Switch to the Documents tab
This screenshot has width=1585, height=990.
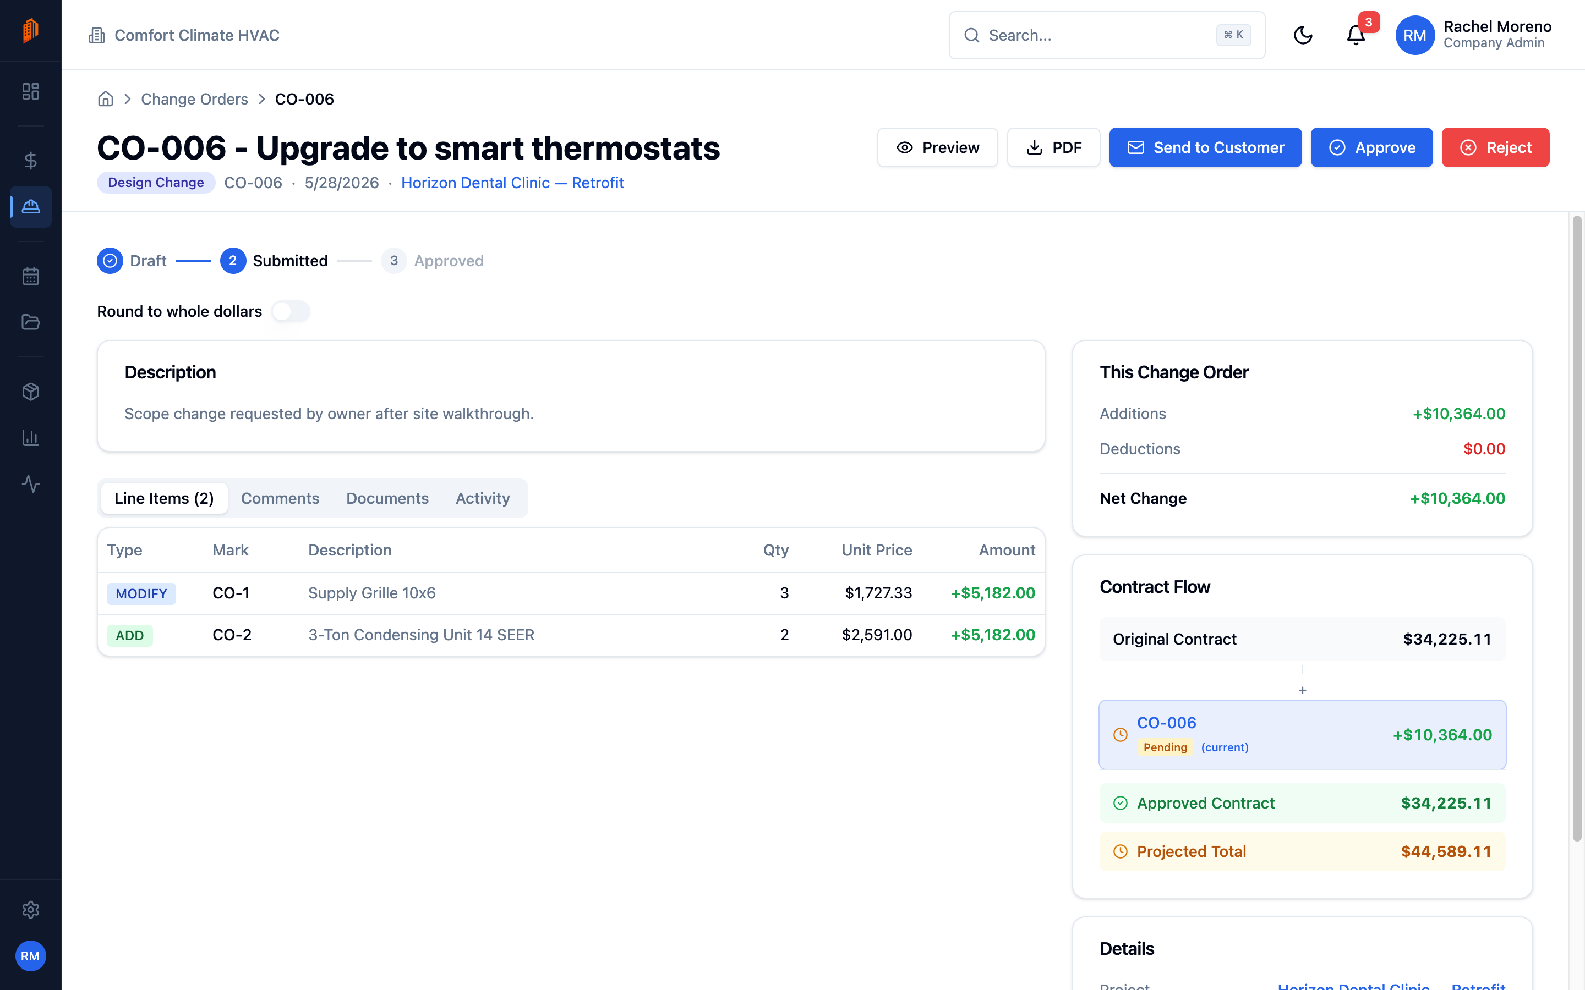388,498
